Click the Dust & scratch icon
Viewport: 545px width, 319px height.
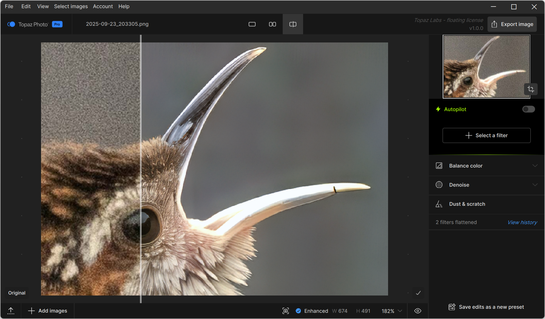tap(439, 204)
